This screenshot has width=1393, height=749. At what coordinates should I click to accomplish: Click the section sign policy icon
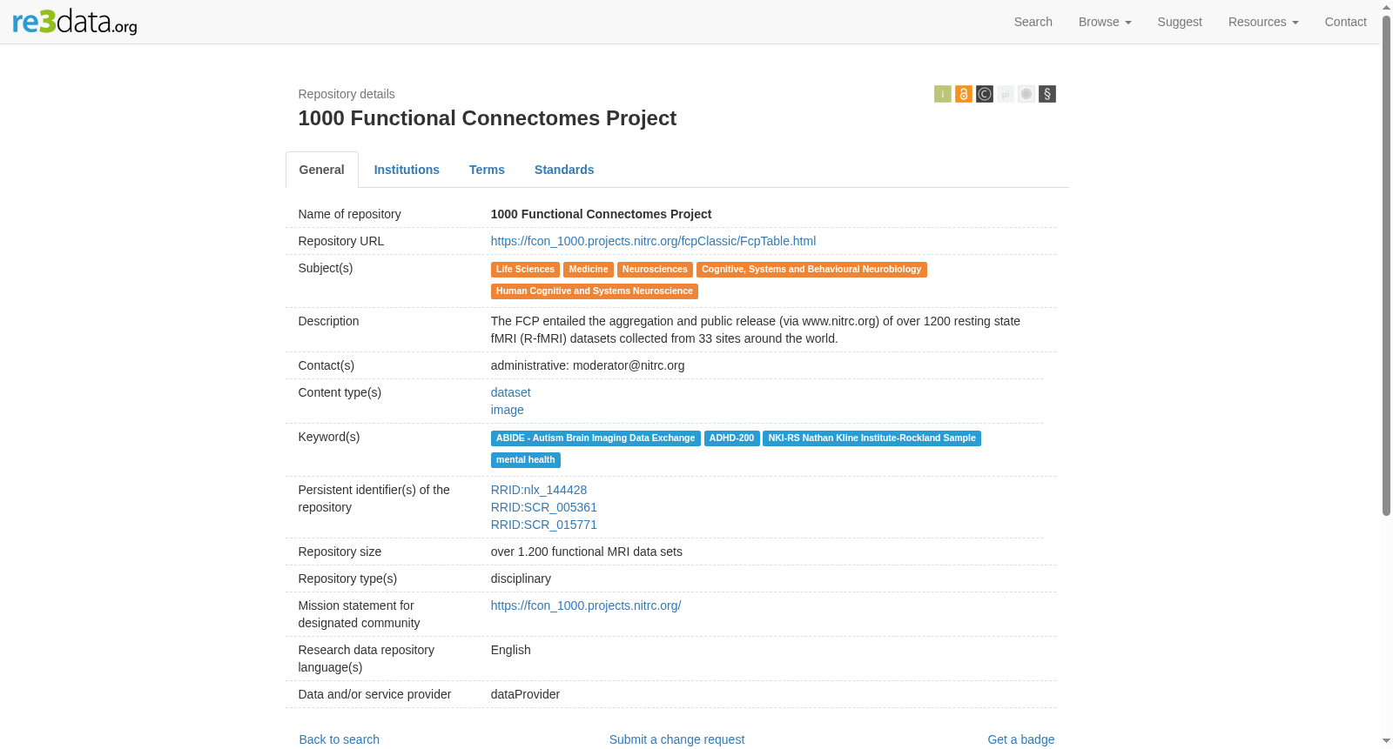coord(1047,94)
